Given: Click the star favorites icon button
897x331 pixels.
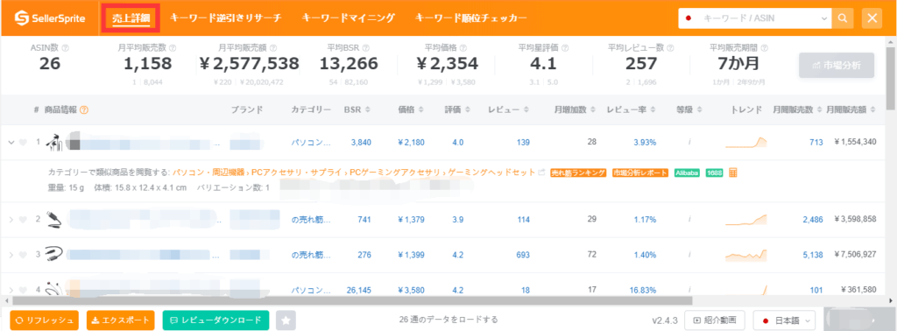Looking at the screenshot, I should [286, 320].
